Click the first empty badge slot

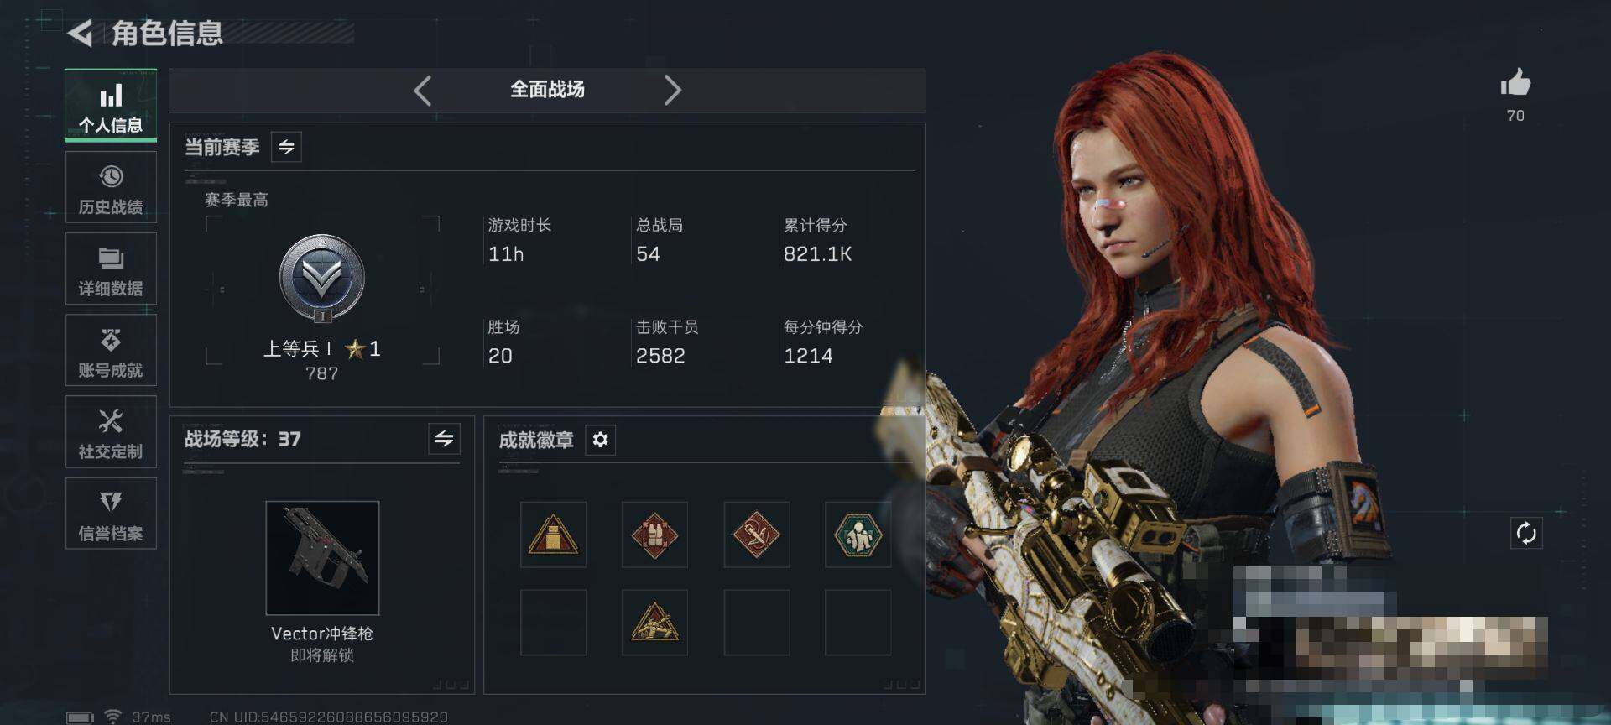click(553, 622)
